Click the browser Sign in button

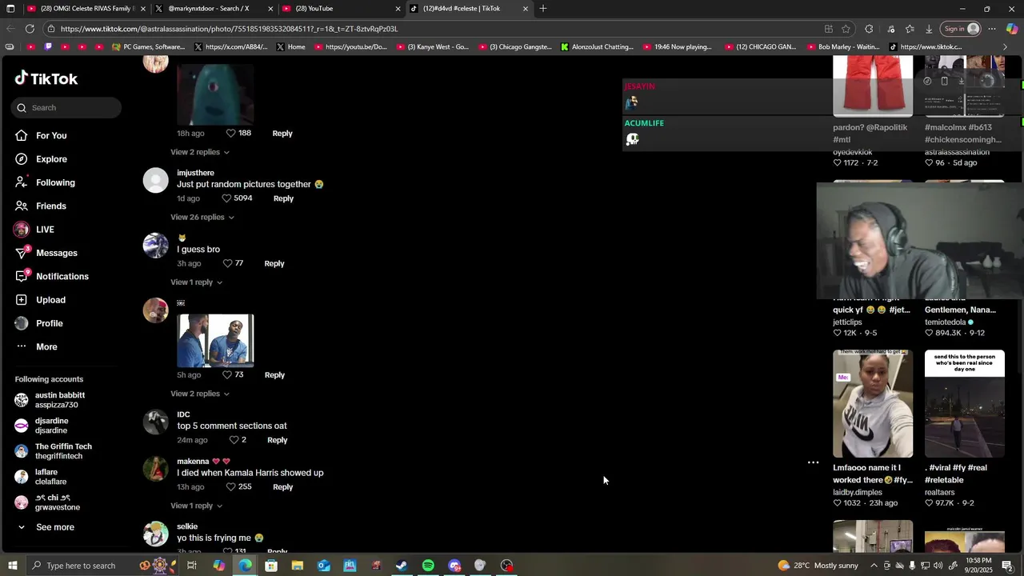tap(961, 29)
